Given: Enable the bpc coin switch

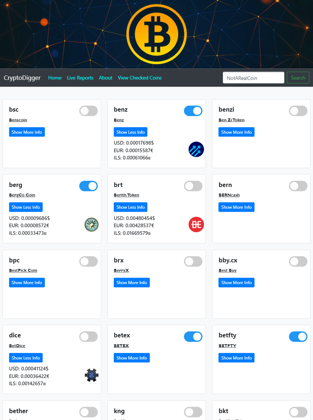Looking at the screenshot, I should click(89, 261).
